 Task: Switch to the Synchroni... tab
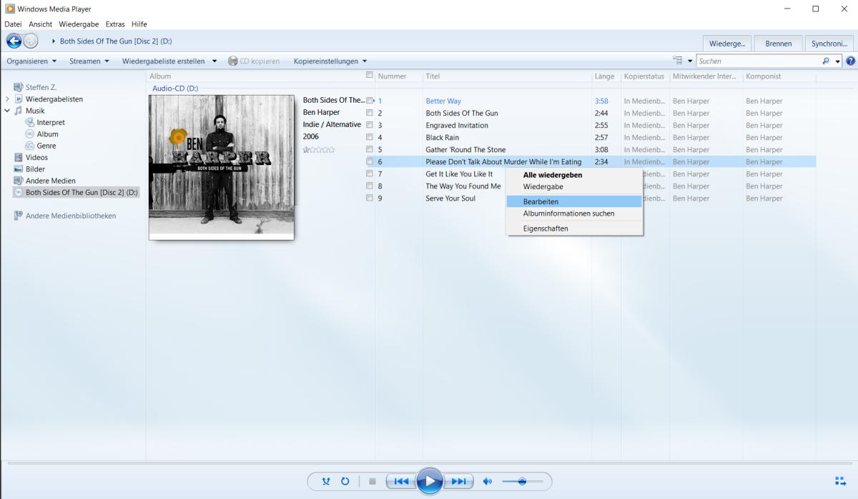tap(829, 44)
